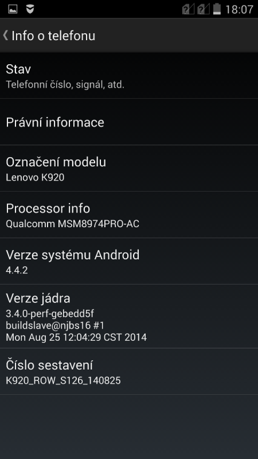Tap the second SIM signal icon
The width and height of the screenshot is (258, 459).
point(204,9)
